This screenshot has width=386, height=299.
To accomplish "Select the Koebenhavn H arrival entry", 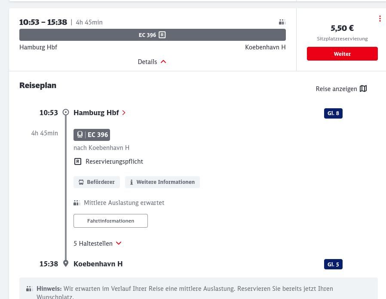I will point(98,264).
